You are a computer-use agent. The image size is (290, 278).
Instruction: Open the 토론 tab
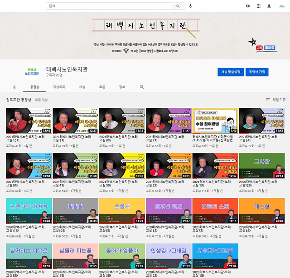(x=102, y=87)
